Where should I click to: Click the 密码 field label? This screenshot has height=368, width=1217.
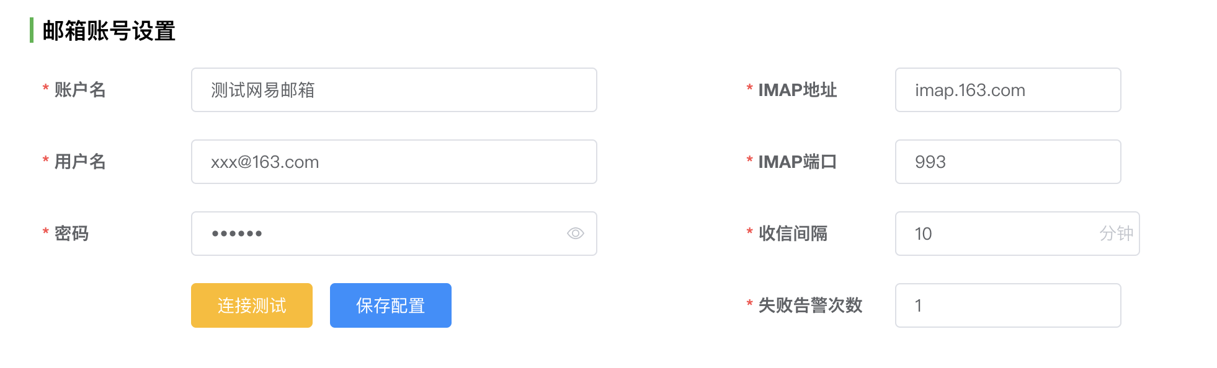pyautogui.click(x=71, y=234)
